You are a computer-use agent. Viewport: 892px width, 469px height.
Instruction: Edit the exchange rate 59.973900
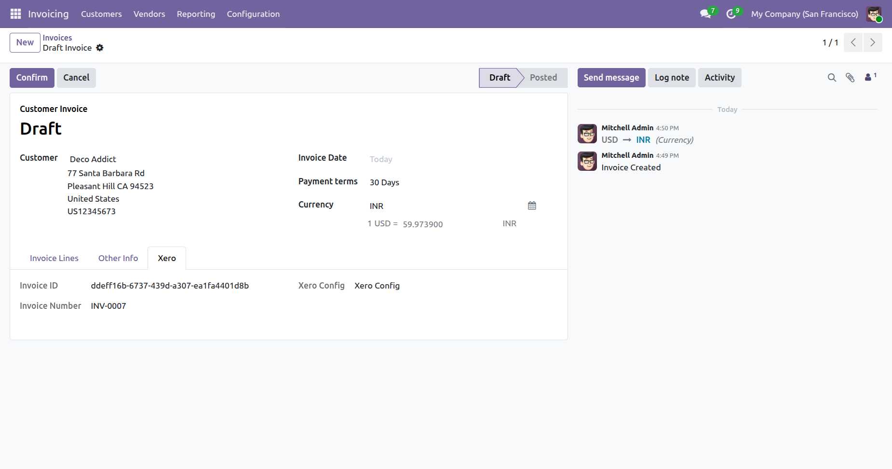point(423,224)
